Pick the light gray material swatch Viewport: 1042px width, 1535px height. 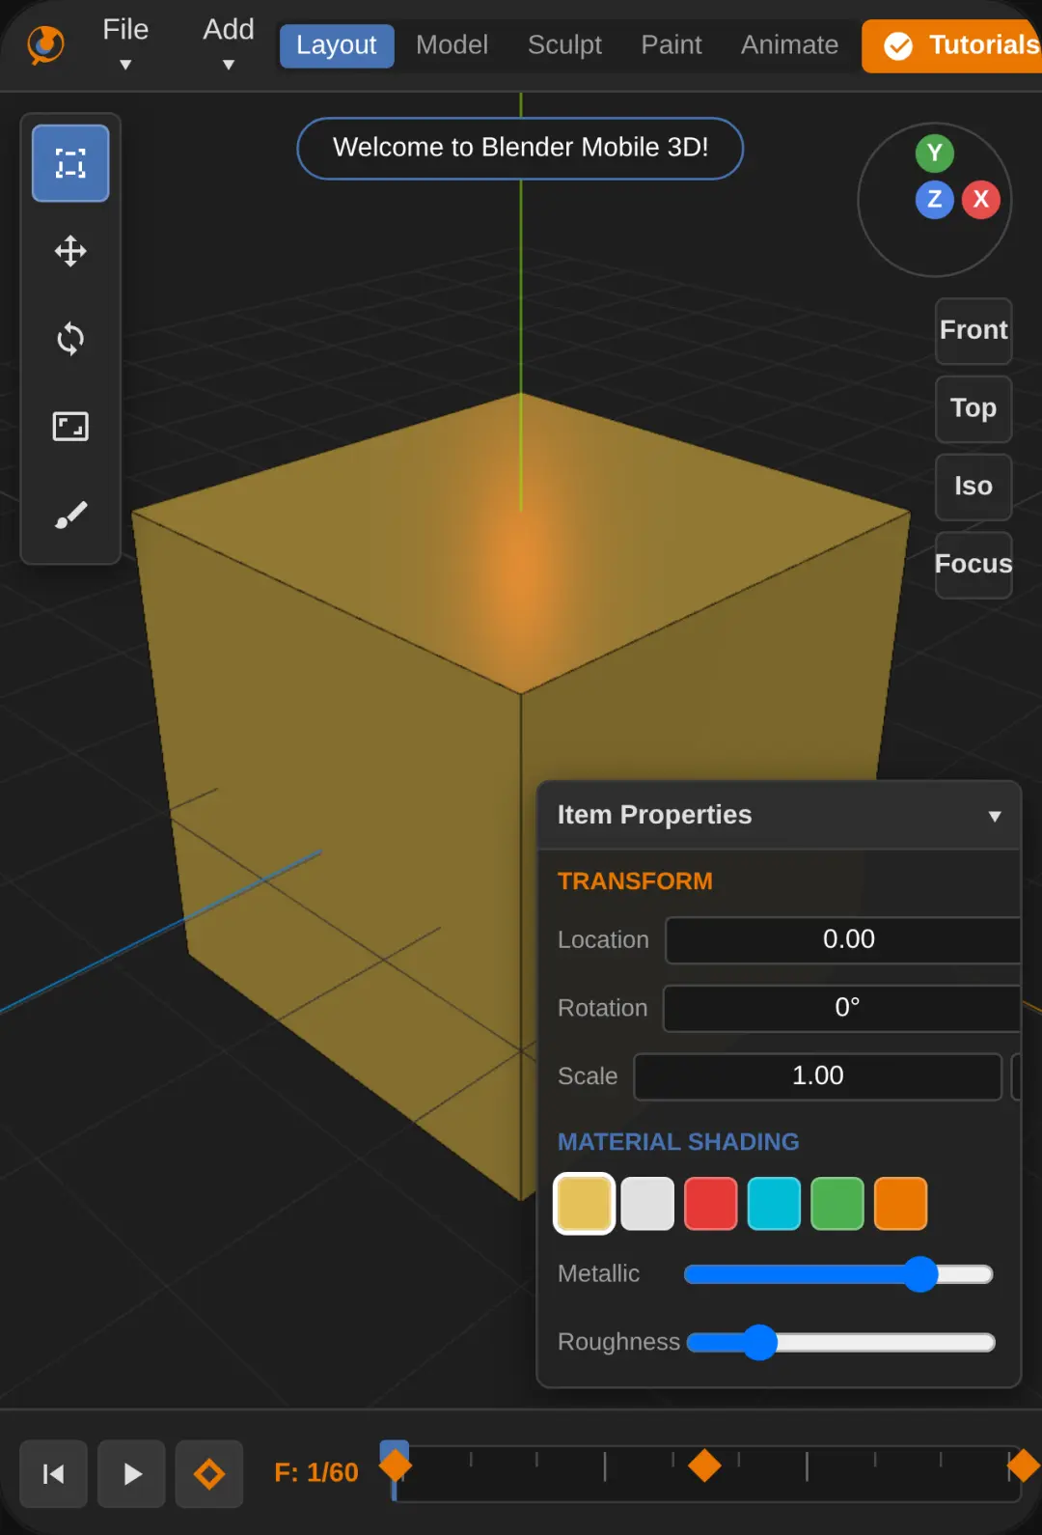647,1204
